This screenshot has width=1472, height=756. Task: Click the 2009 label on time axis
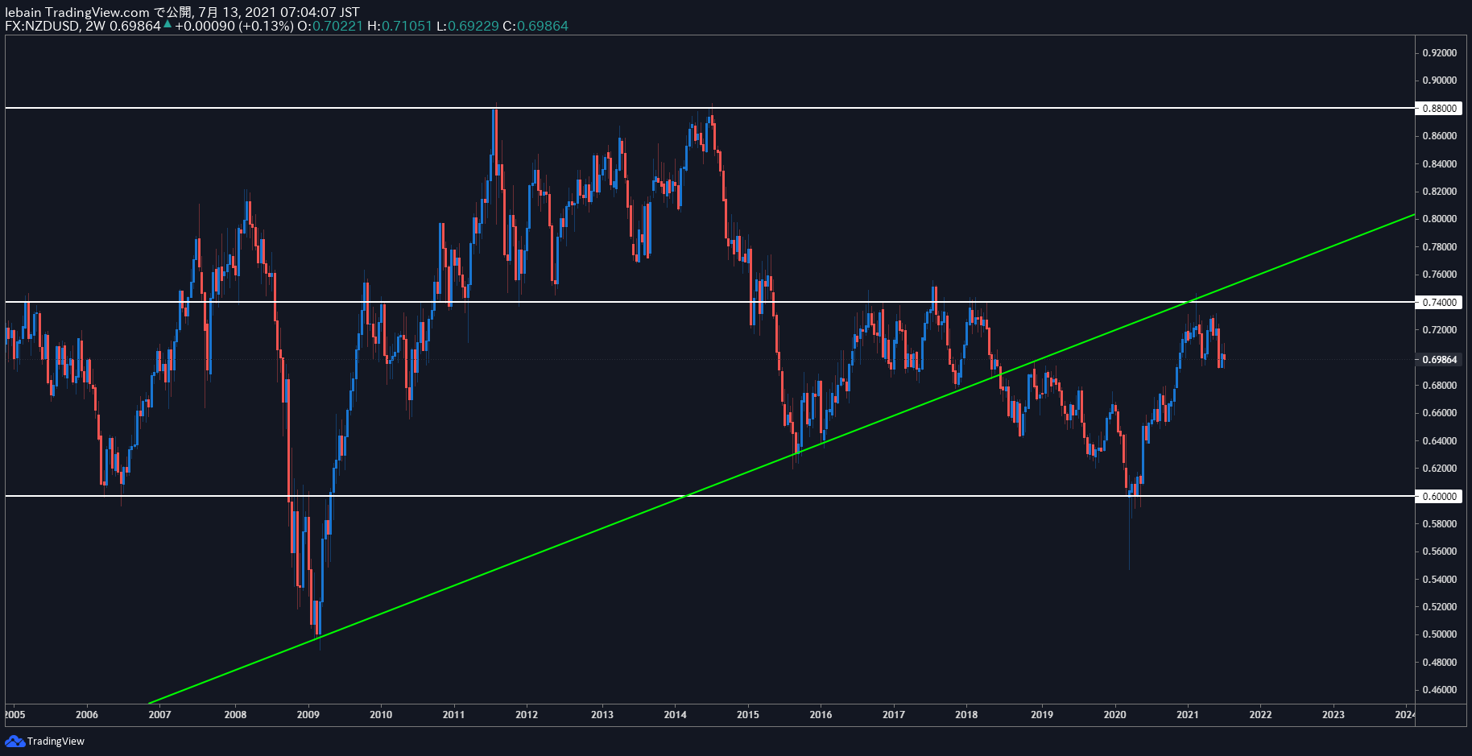pyautogui.click(x=308, y=714)
